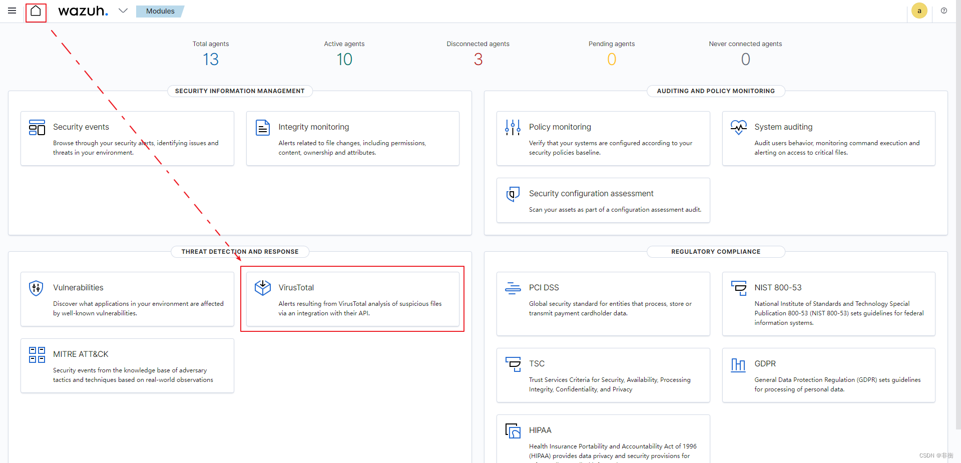Expand the Wazuh app menu chevron
Image resolution: width=961 pixels, height=463 pixels.
123,11
